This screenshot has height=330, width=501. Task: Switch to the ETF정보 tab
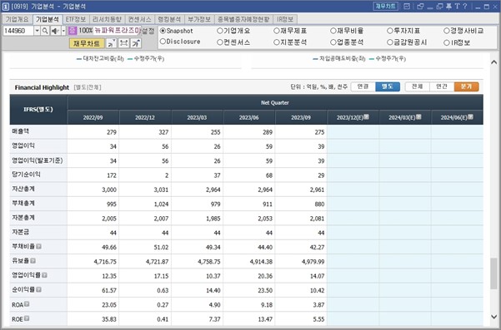pos(76,19)
